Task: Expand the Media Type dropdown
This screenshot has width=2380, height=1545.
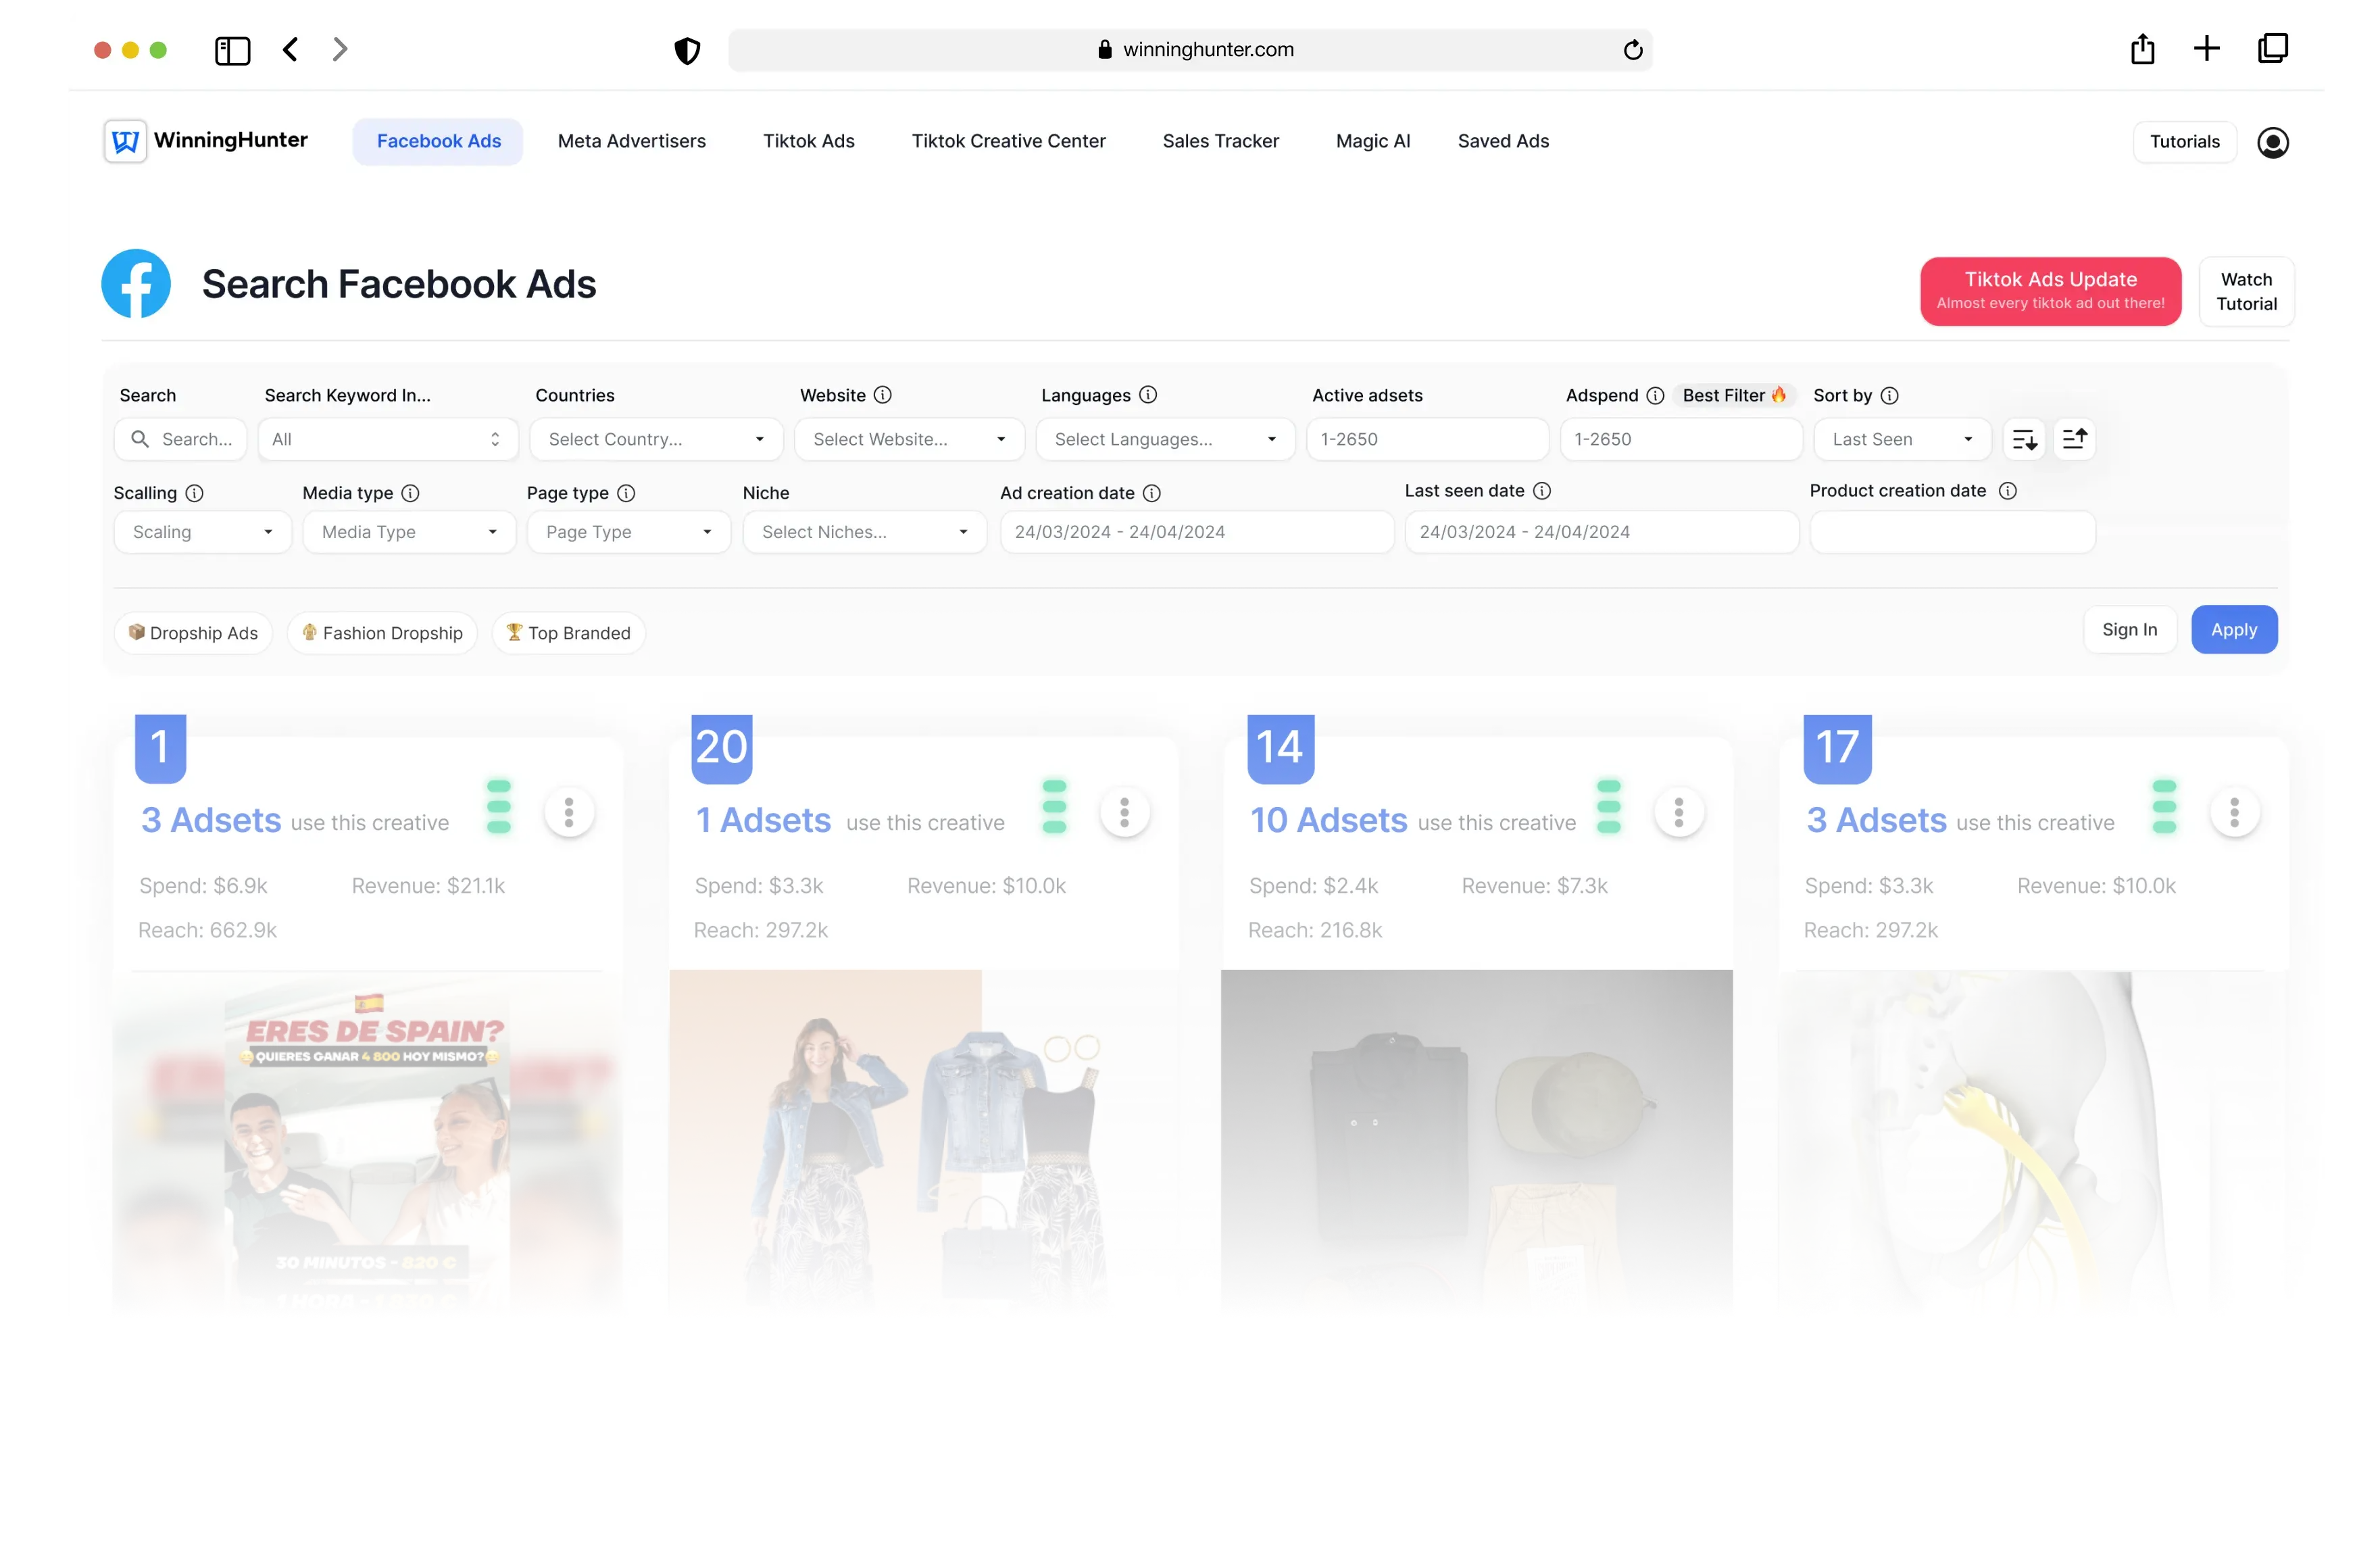Action: coord(408,531)
